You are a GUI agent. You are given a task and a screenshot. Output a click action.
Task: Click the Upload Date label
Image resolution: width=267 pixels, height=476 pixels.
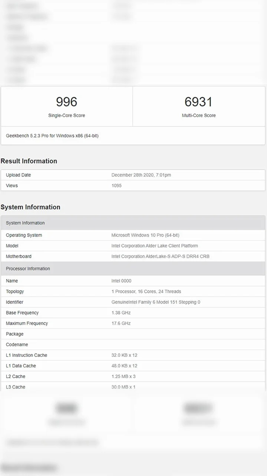19,175
